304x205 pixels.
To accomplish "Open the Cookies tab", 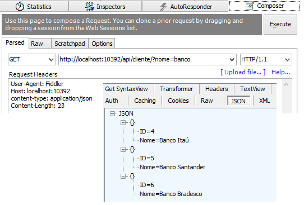I will (178, 101).
